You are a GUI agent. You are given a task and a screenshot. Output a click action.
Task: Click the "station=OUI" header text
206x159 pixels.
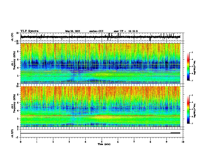(x=96, y=31)
